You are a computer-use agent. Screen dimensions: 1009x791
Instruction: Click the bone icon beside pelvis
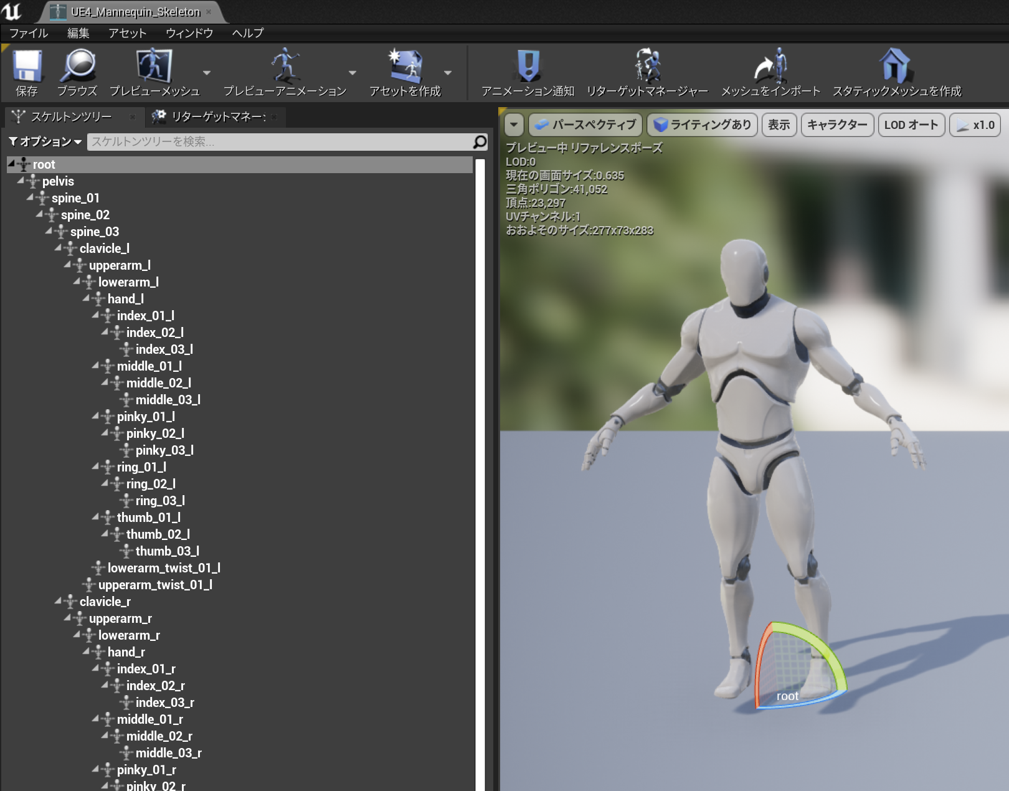33,181
